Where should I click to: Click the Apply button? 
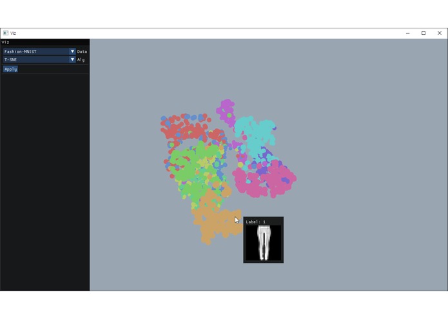[x=10, y=69]
